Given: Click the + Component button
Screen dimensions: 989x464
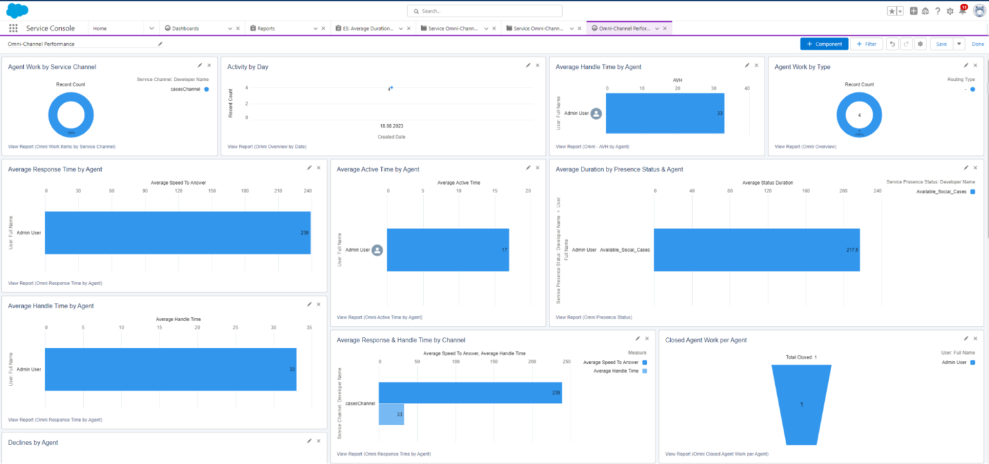Looking at the screenshot, I should pyautogui.click(x=824, y=43).
